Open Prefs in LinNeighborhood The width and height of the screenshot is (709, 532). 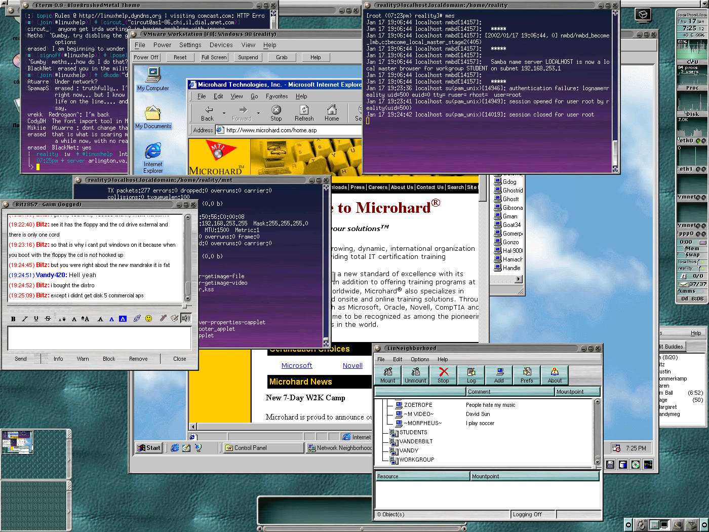pyautogui.click(x=527, y=375)
